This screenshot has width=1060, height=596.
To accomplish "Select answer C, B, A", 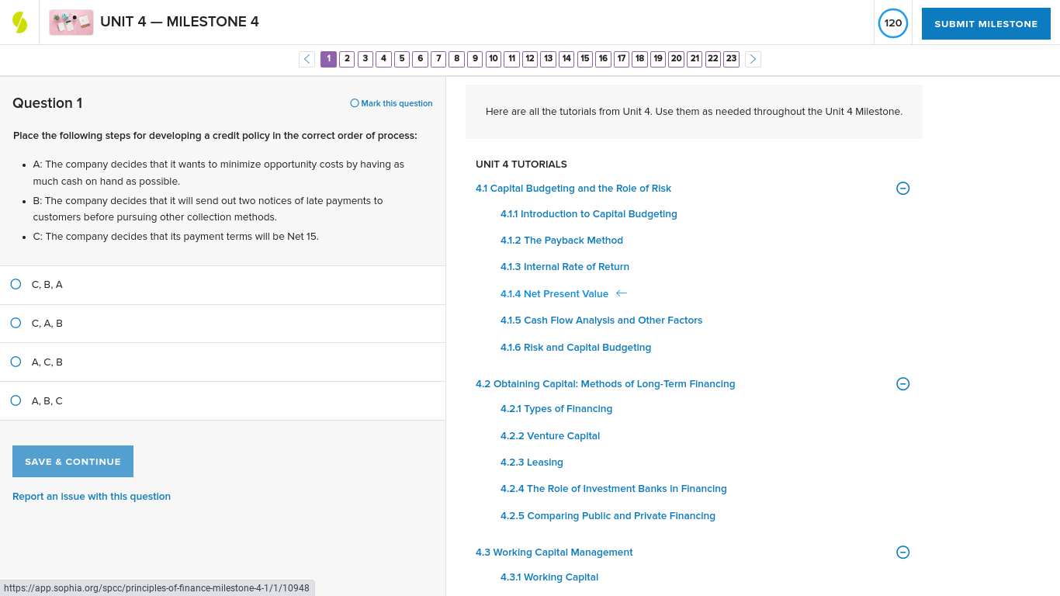I will point(16,284).
